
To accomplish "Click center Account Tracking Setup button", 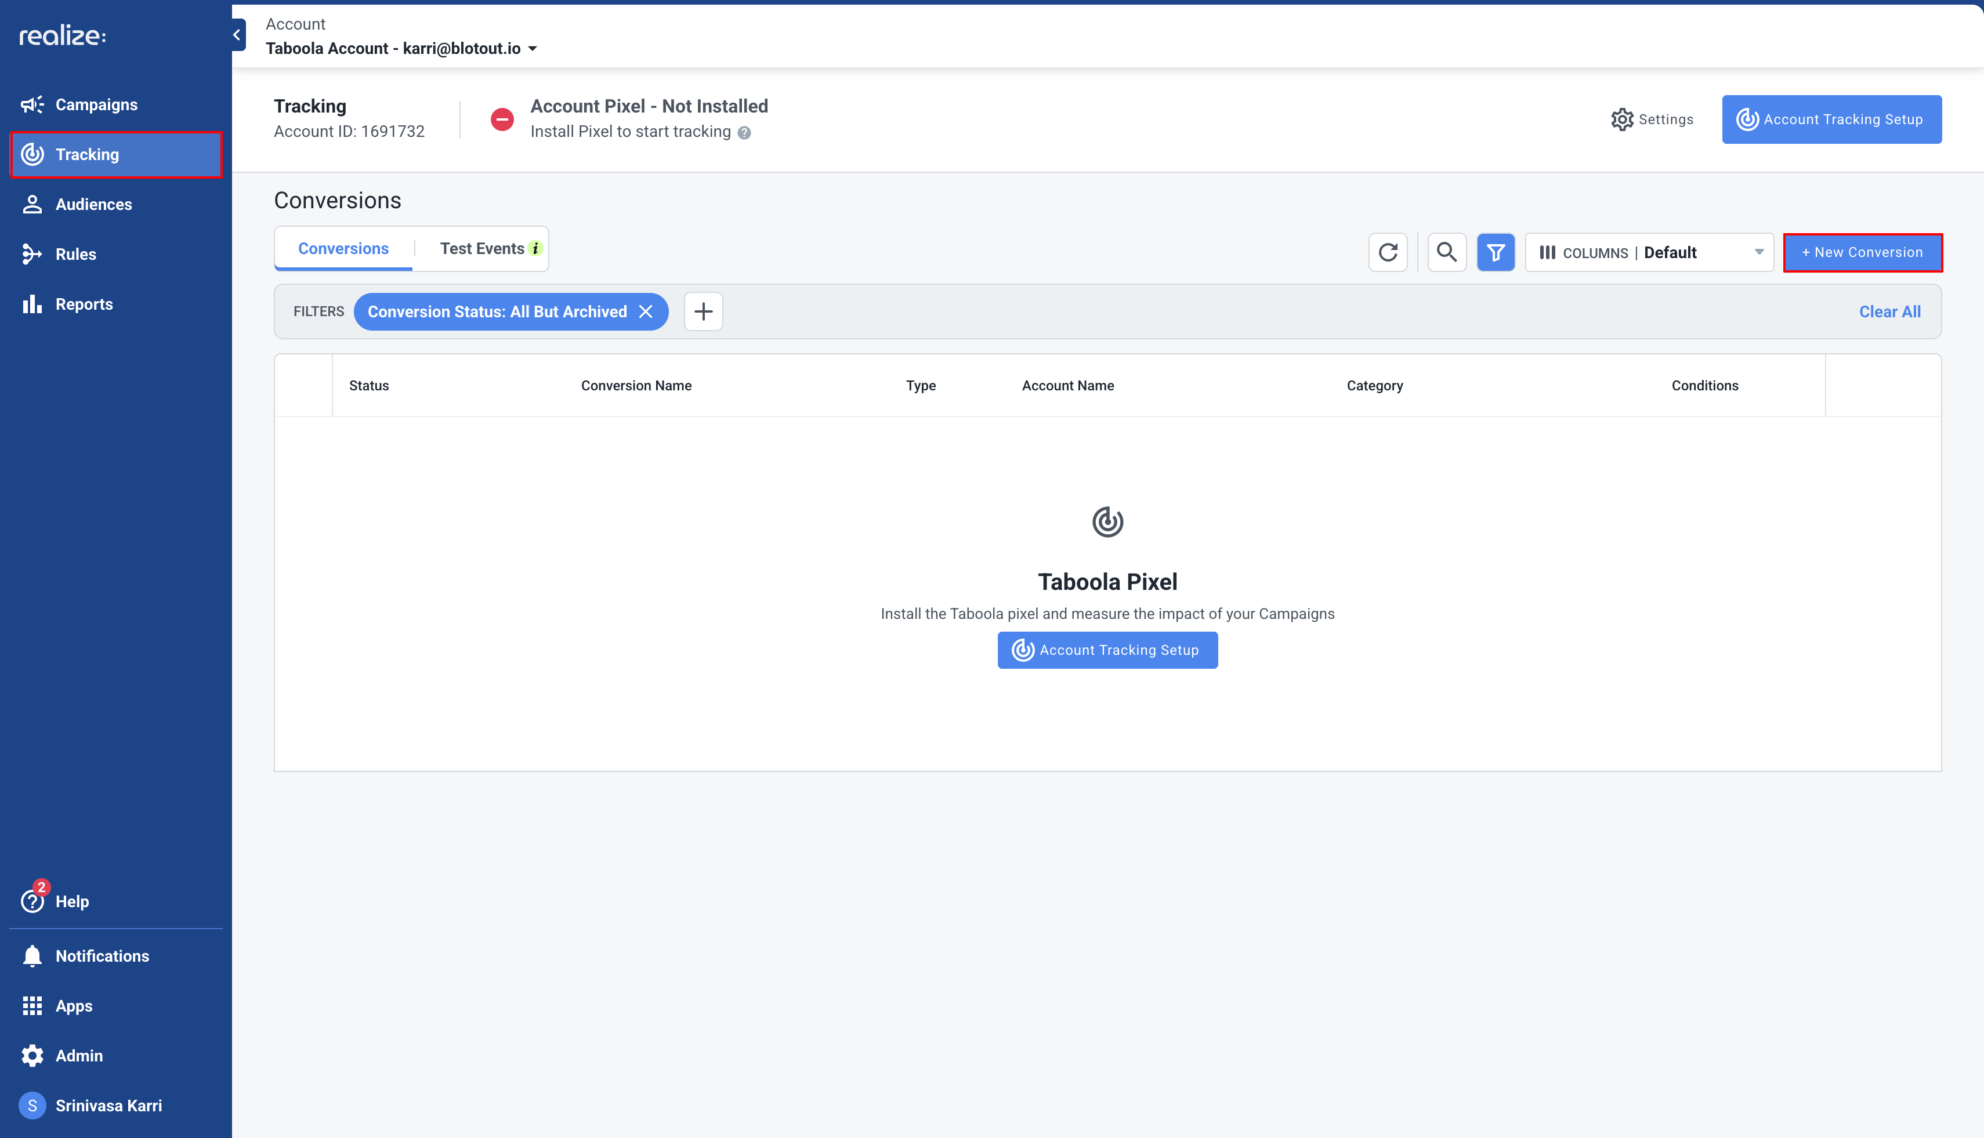I will coord(1107,650).
